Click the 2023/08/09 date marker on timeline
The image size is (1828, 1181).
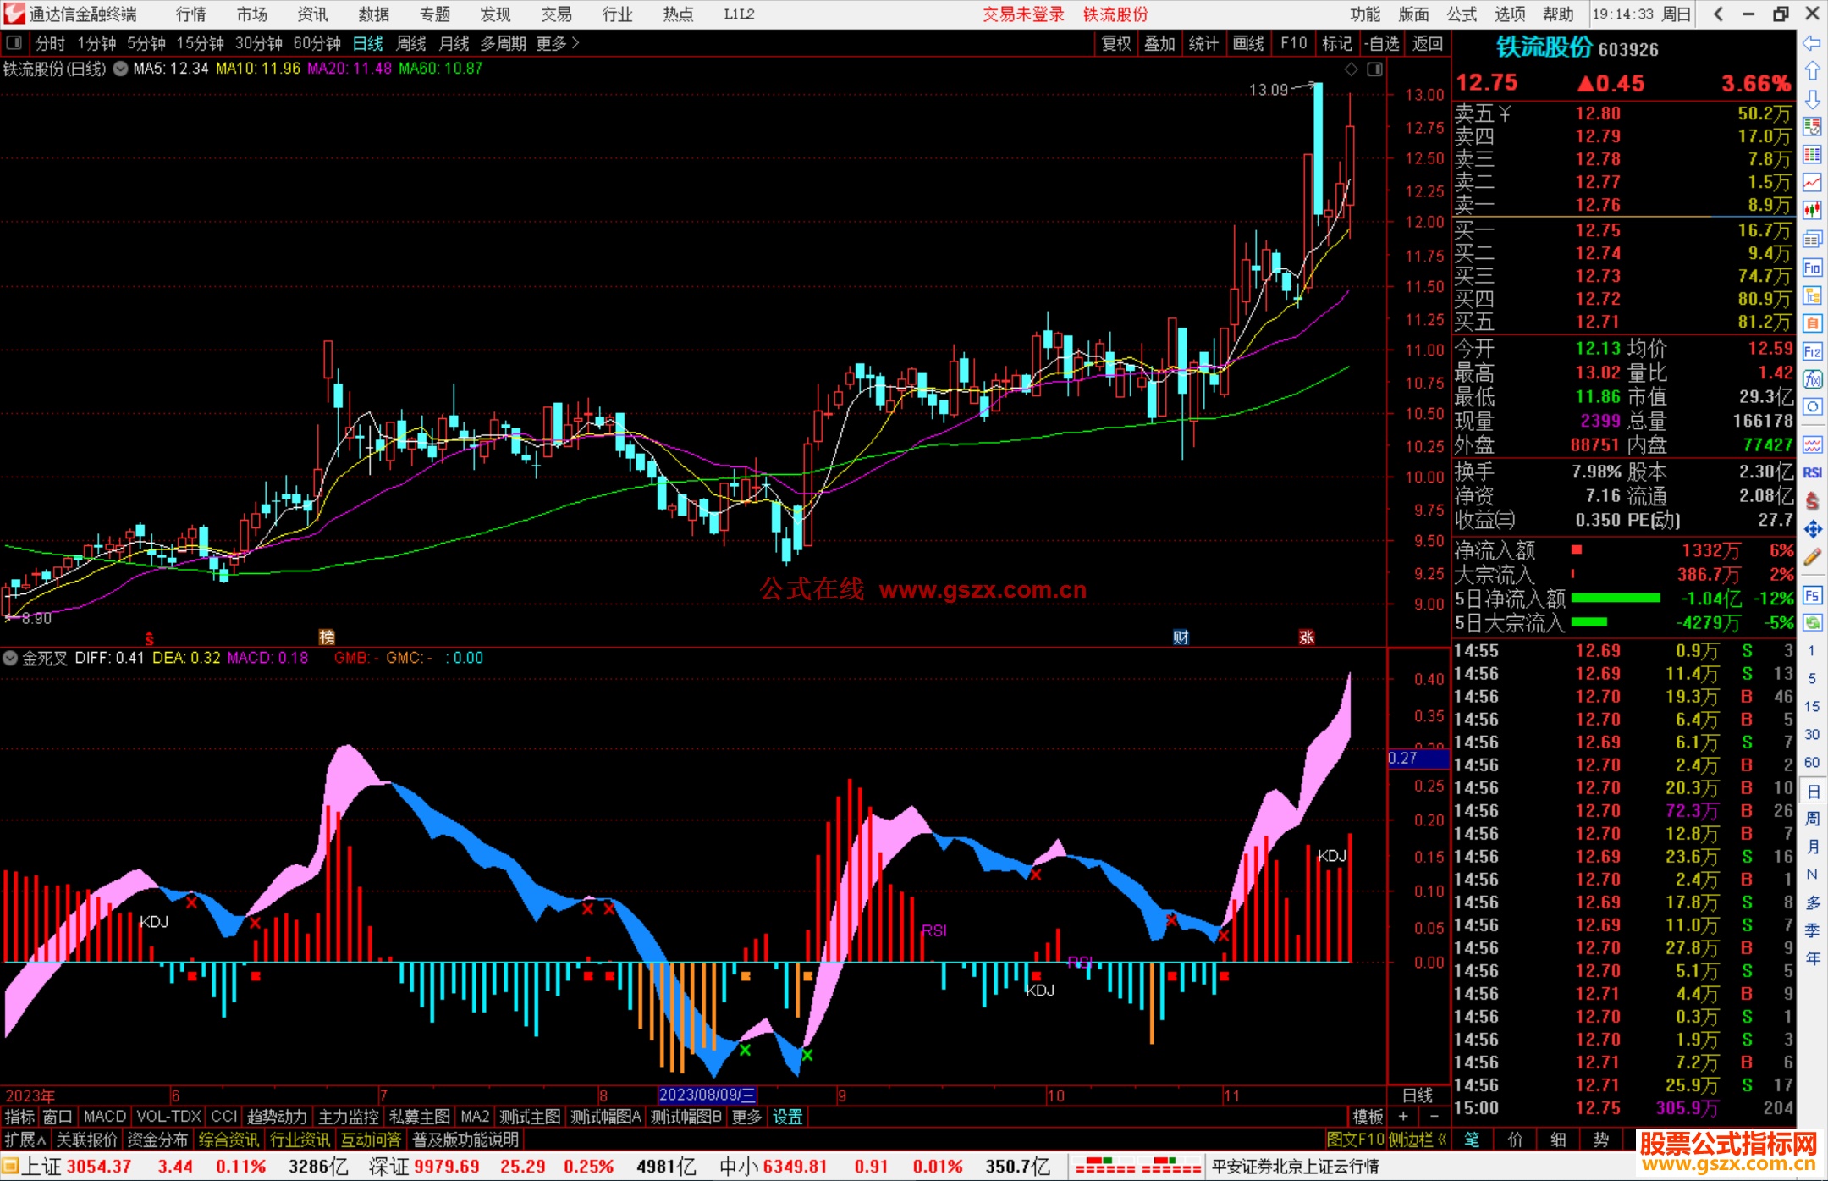coord(707,1095)
